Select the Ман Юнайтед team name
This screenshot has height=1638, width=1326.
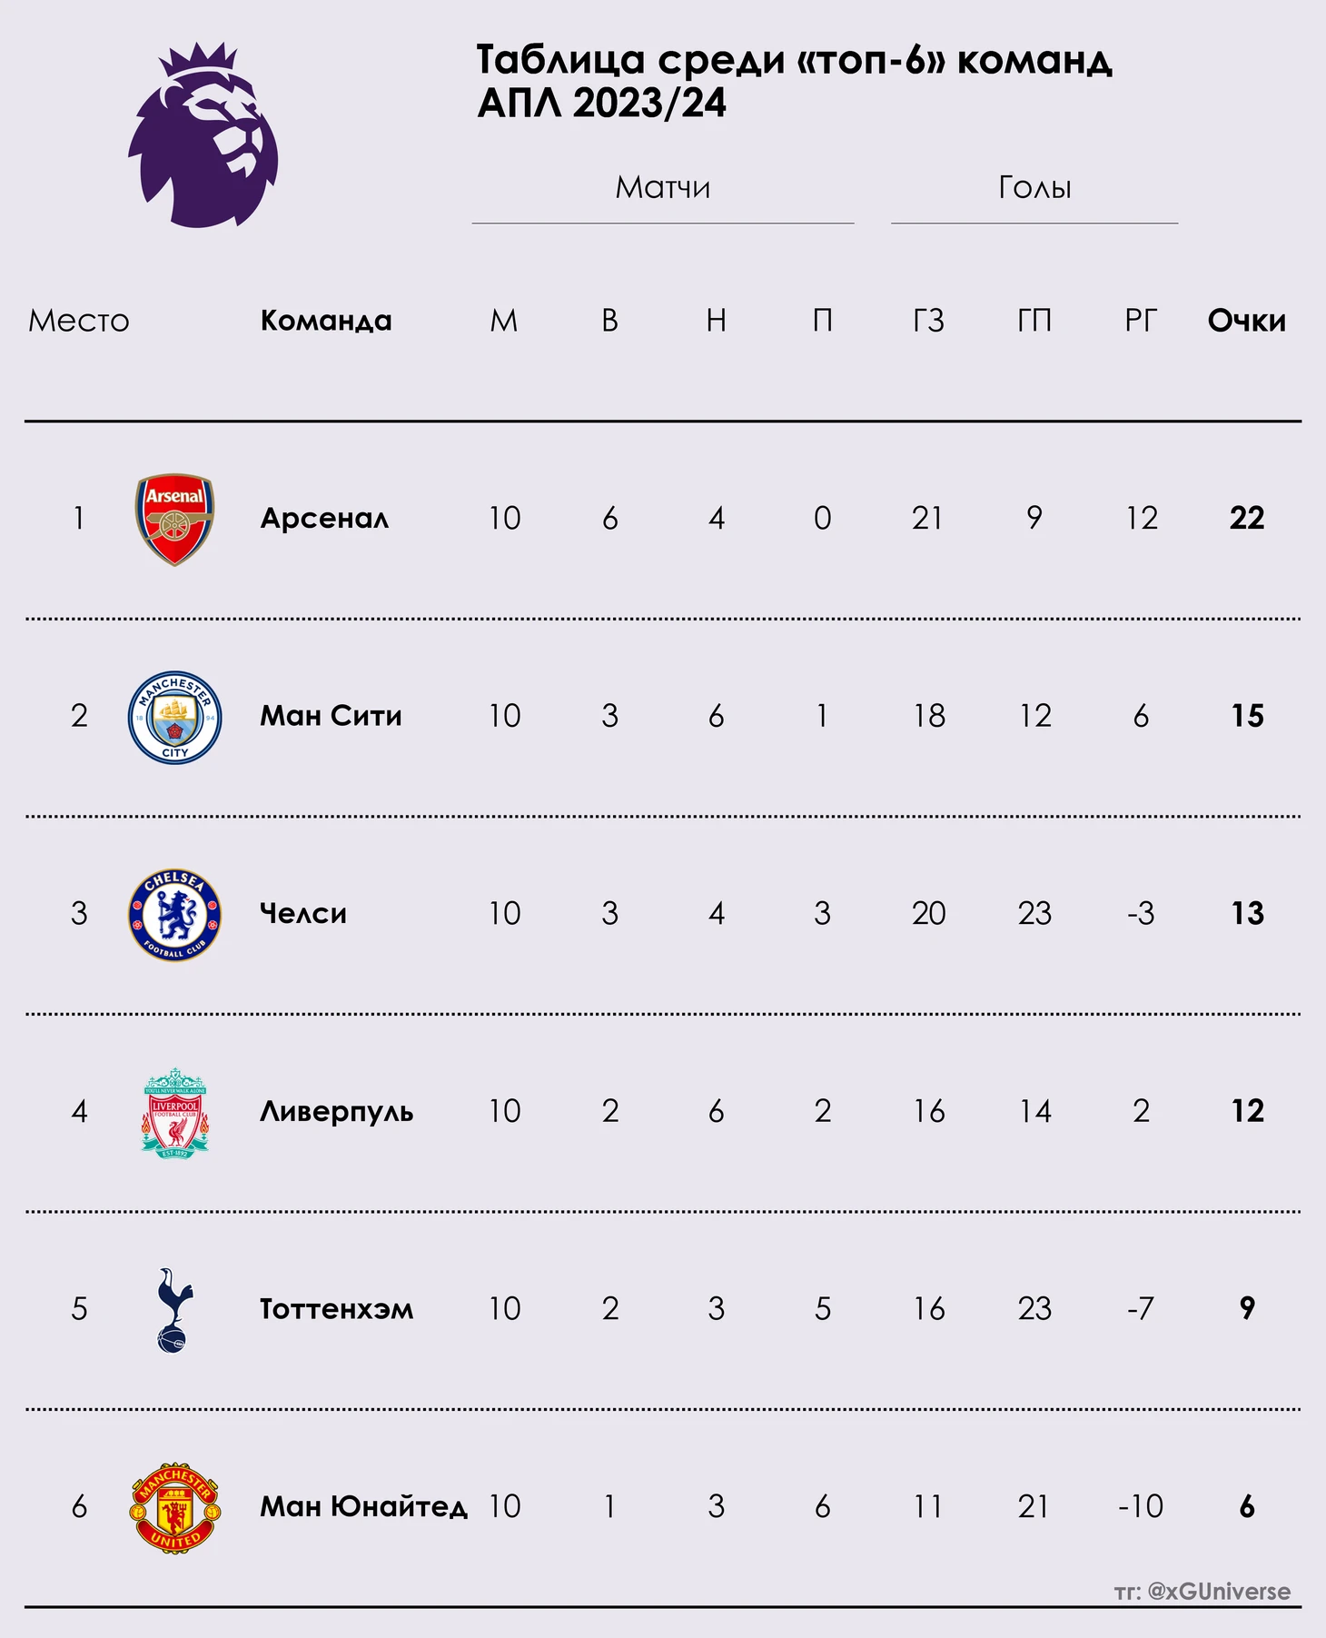click(363, 1506)
